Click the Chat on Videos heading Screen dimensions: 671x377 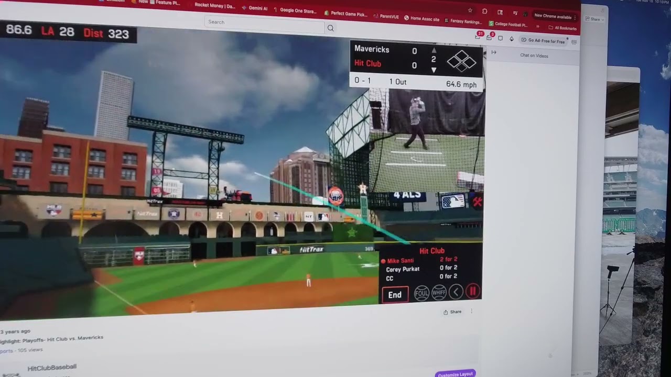[x=534, y=56]
